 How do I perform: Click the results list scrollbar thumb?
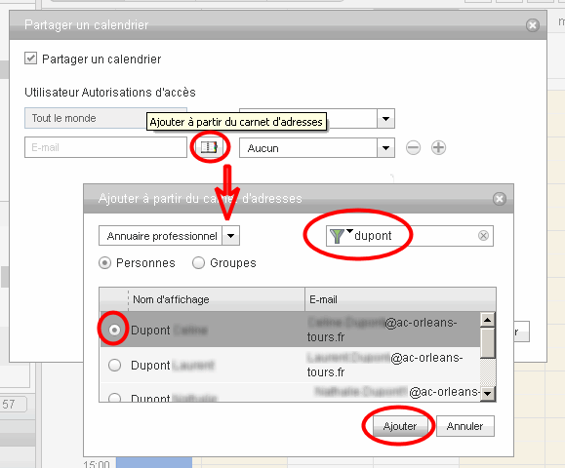(x=488, y=343)
